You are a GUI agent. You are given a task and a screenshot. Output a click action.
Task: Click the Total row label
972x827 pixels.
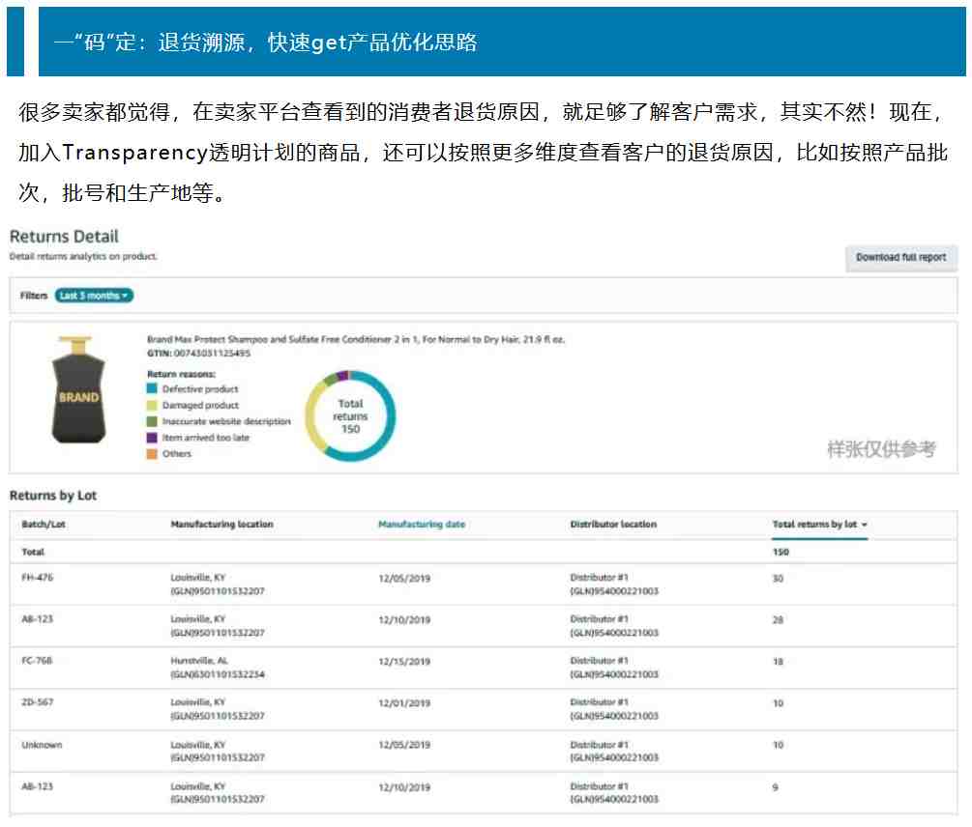point(34,552)
